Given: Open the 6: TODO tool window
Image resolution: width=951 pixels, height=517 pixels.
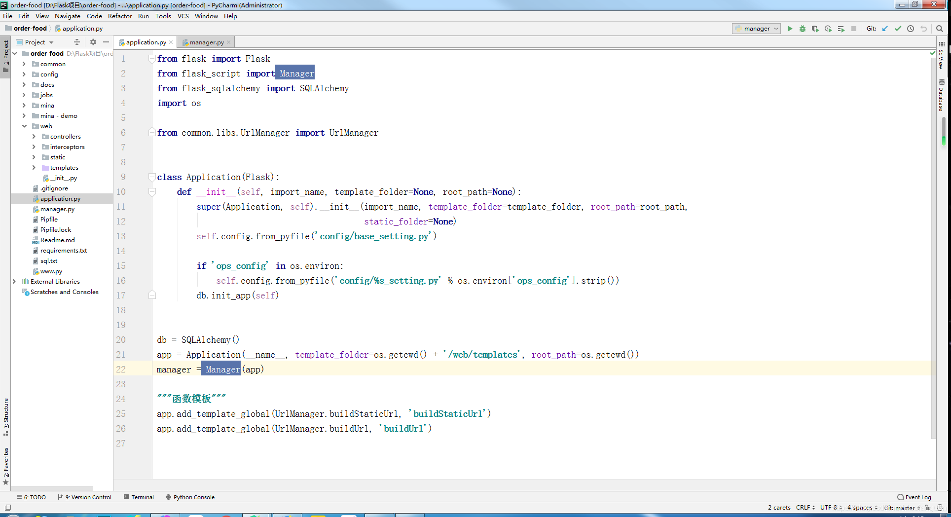Looking at the screenshot, I should 31,497.
